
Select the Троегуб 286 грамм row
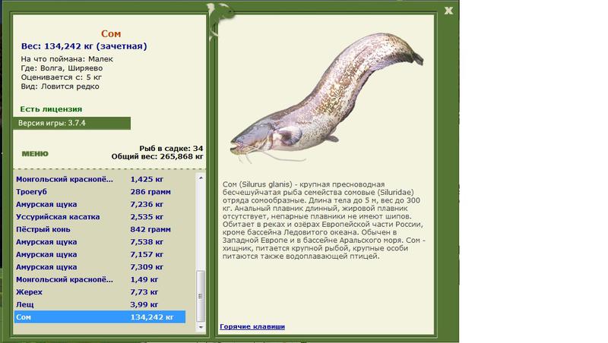(x=100, y=192)
